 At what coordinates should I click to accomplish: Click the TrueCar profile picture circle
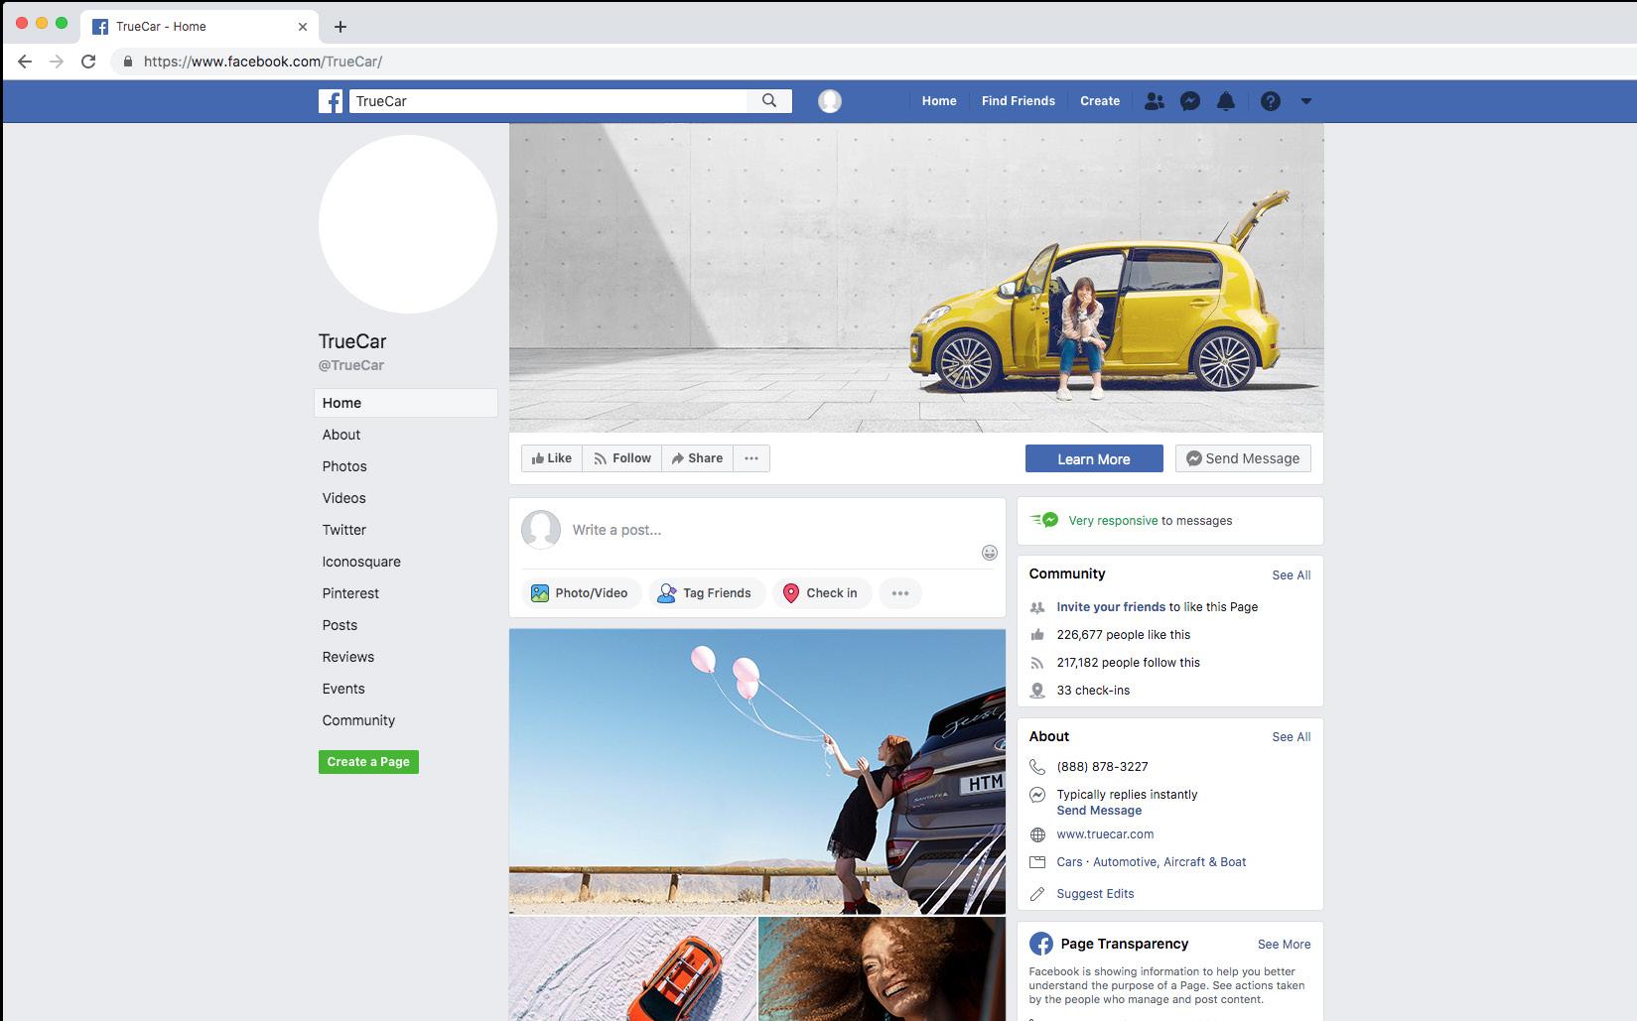click(x=408, y=224)
